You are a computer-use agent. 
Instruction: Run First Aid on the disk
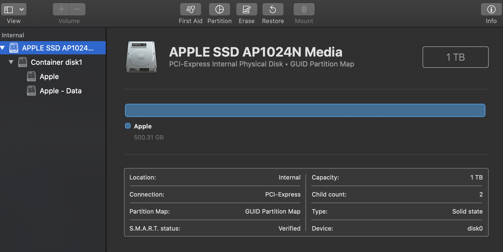pos(191,10)
